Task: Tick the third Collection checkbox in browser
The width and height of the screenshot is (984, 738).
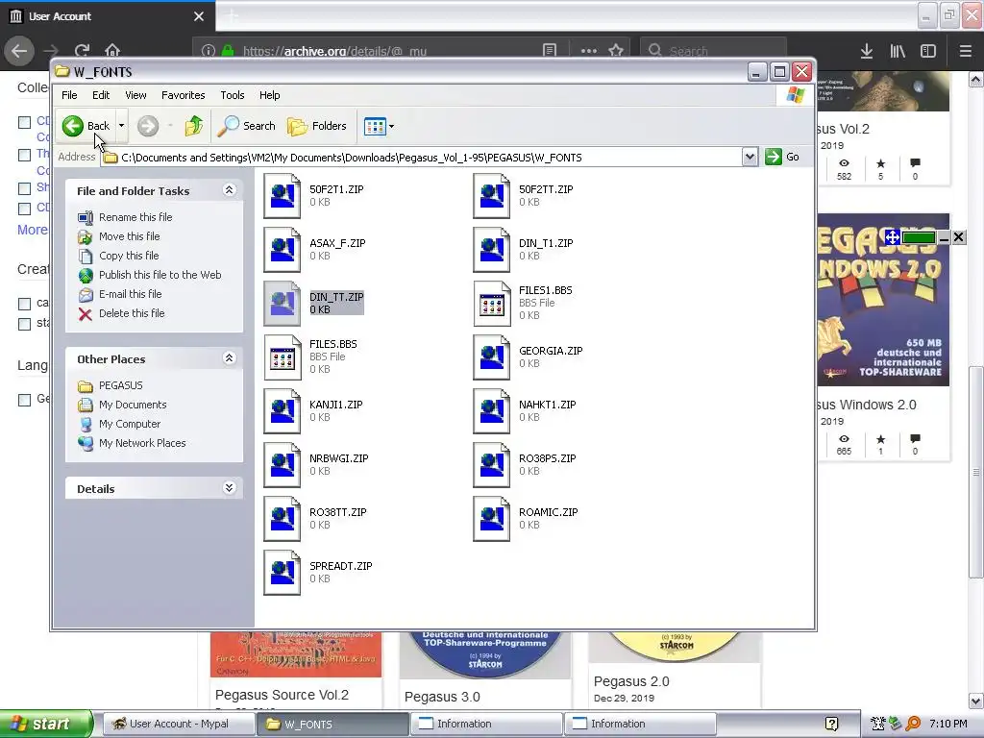Action: 24,188
